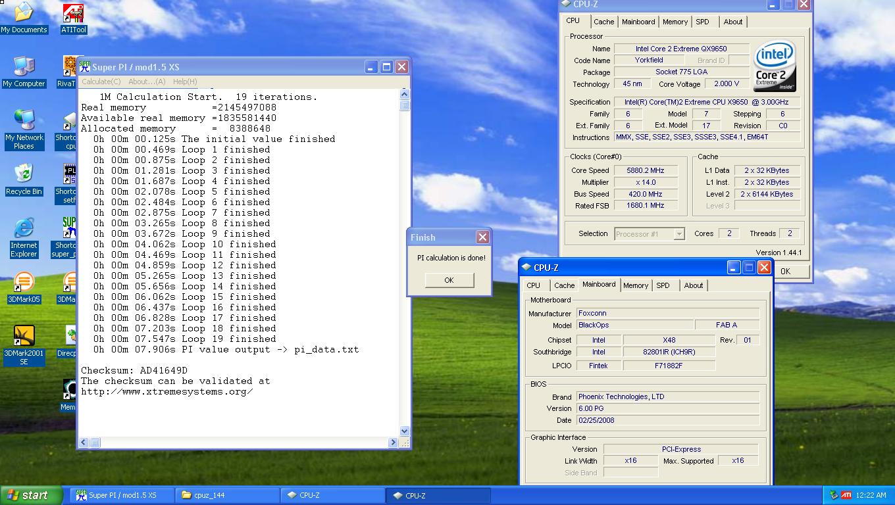The width and height of the screenshot is (895, 505).
Task: Launch the ATITool desktop icon
Action: click(x=73, y=18)
